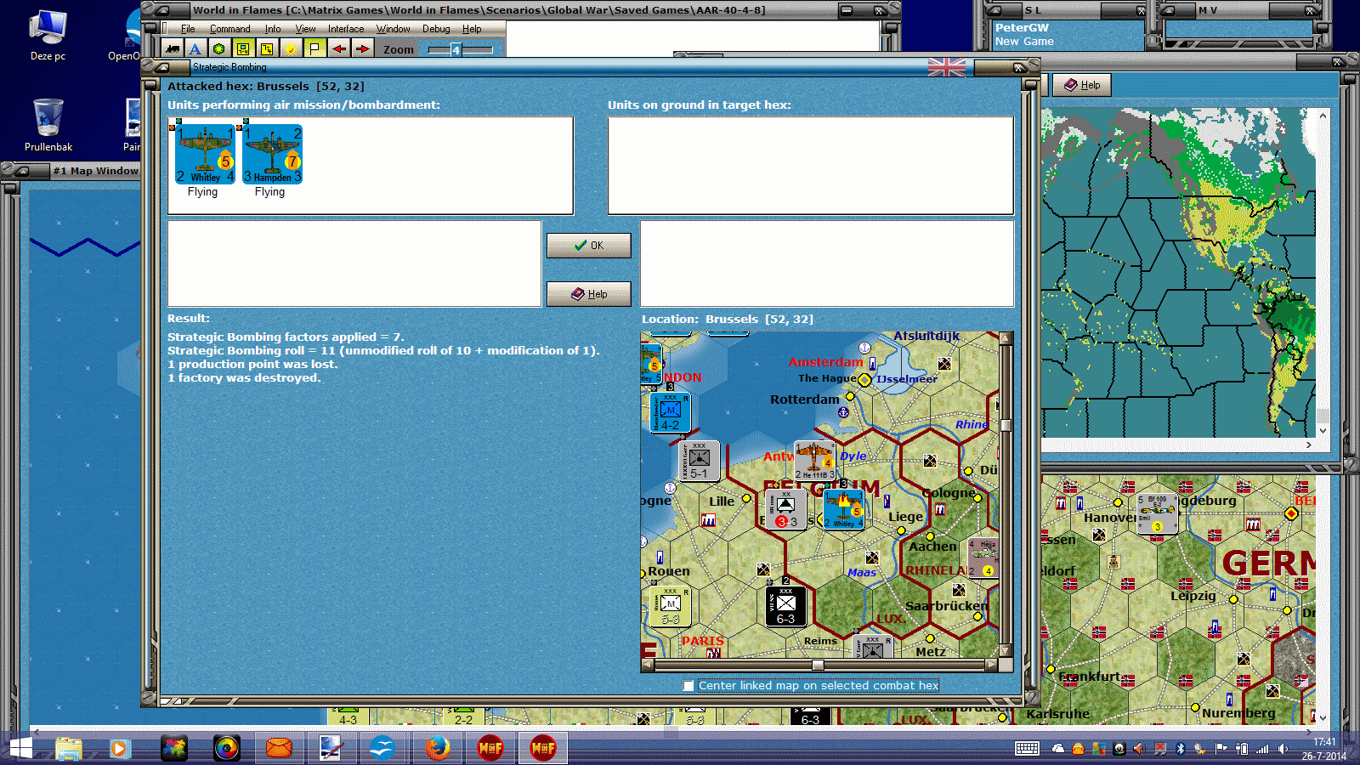
Task: Click the blue letter A labels icon
Action: [195, 48]
